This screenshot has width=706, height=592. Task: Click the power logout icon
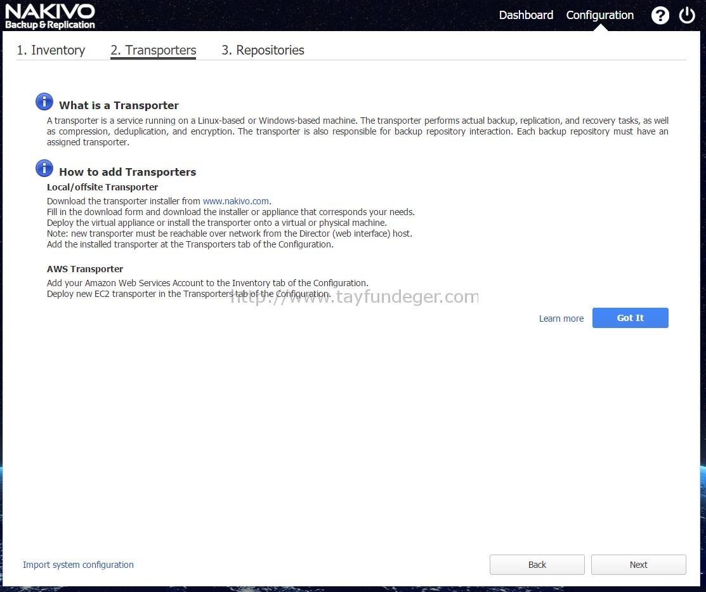(687, 15)
